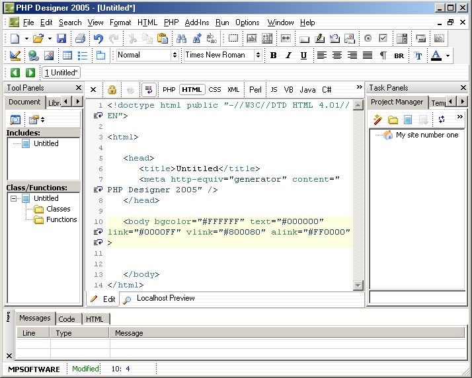The height and width of the screenshot is (378, 472).
Task: Insert a bulleted list with the list icon
Action: pyautogui.click(x=82, y=56)
